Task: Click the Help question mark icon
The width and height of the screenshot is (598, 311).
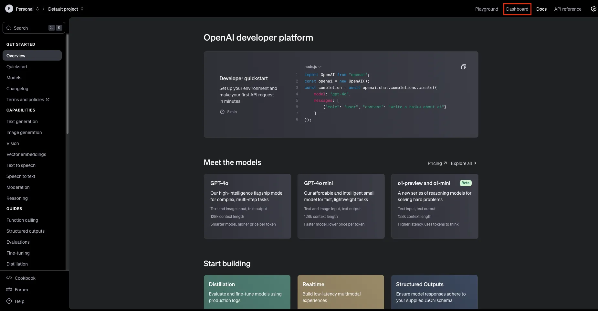Action: coord(9,301)
